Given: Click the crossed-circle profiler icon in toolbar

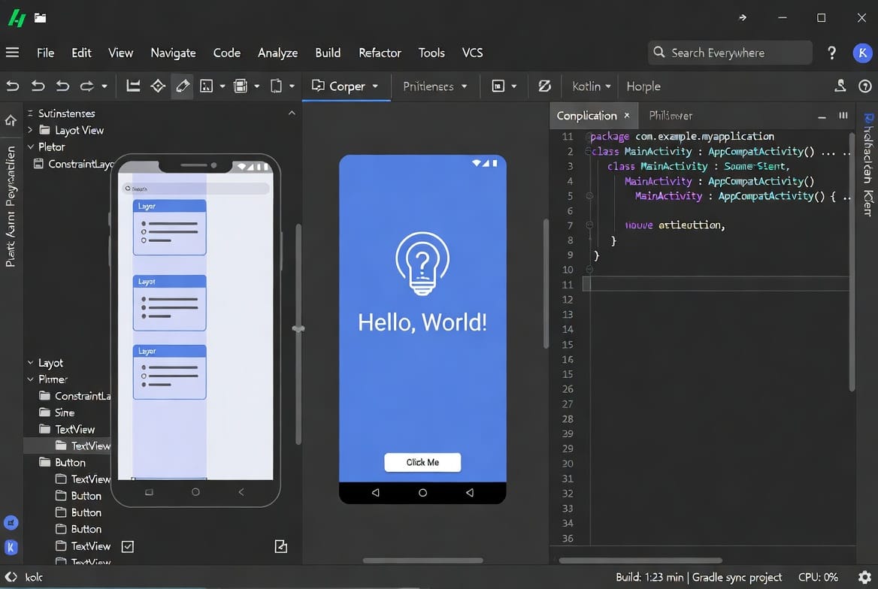Looking at the screenshot, I should pos(544,86).
